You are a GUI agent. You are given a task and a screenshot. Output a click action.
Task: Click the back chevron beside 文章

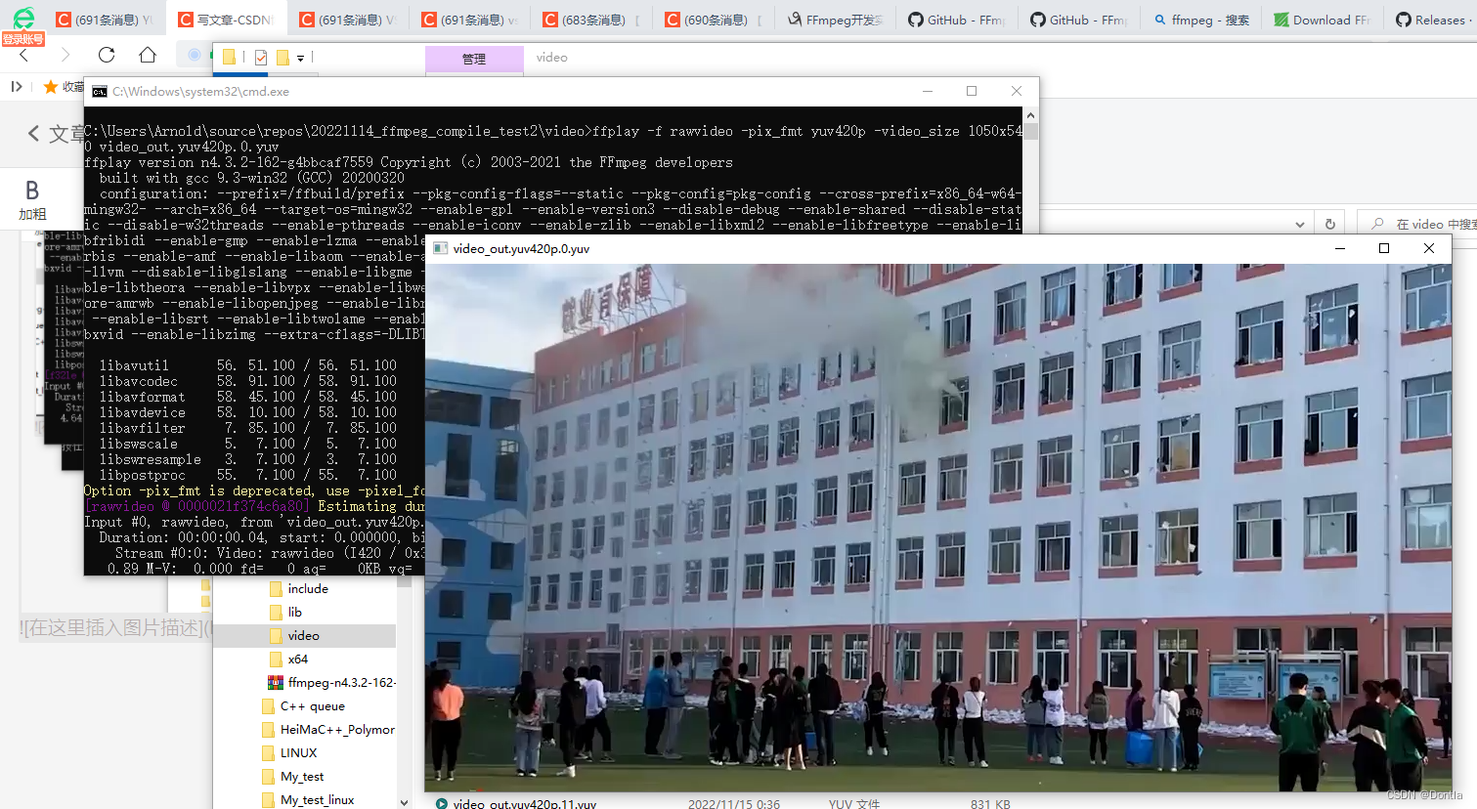[33, 134]
